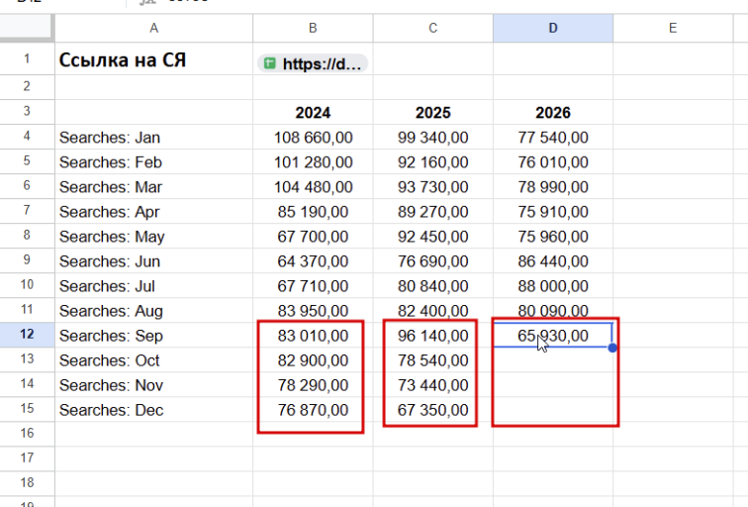748x507 pixels.
Task: Click cell with value 80 090,00
Action: point(553,311)
